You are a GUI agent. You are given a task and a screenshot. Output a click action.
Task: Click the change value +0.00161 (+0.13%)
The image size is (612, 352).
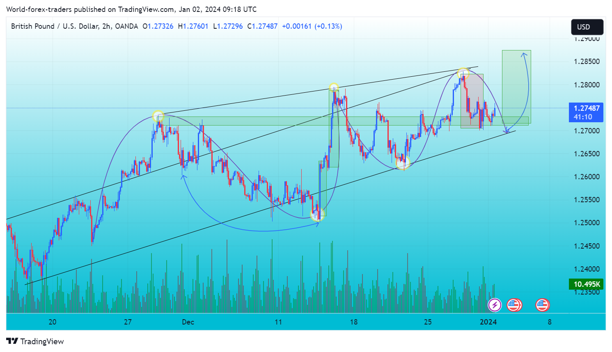click(x=312, y=26)
